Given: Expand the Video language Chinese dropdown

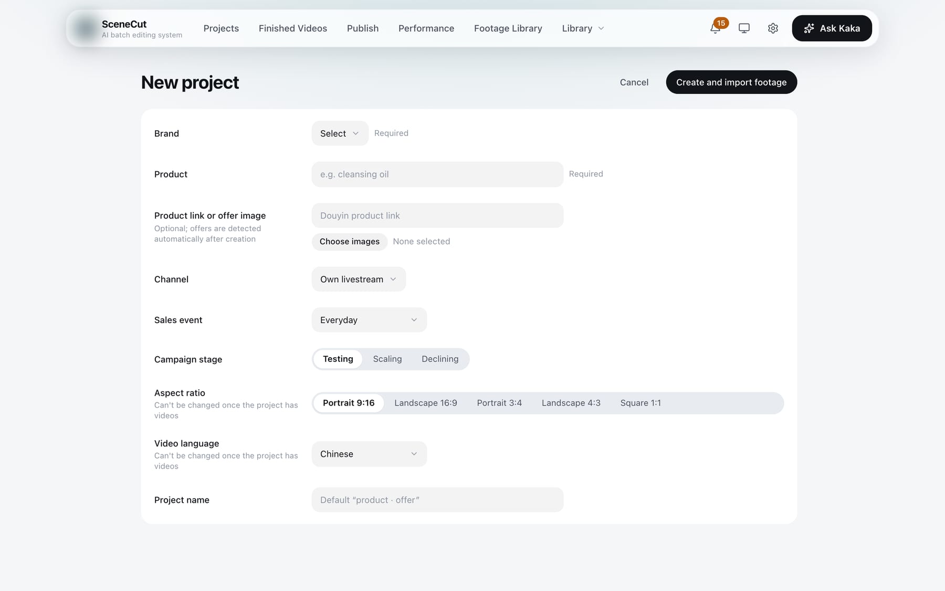Looking at the screenshot, I should pos(369,454).
